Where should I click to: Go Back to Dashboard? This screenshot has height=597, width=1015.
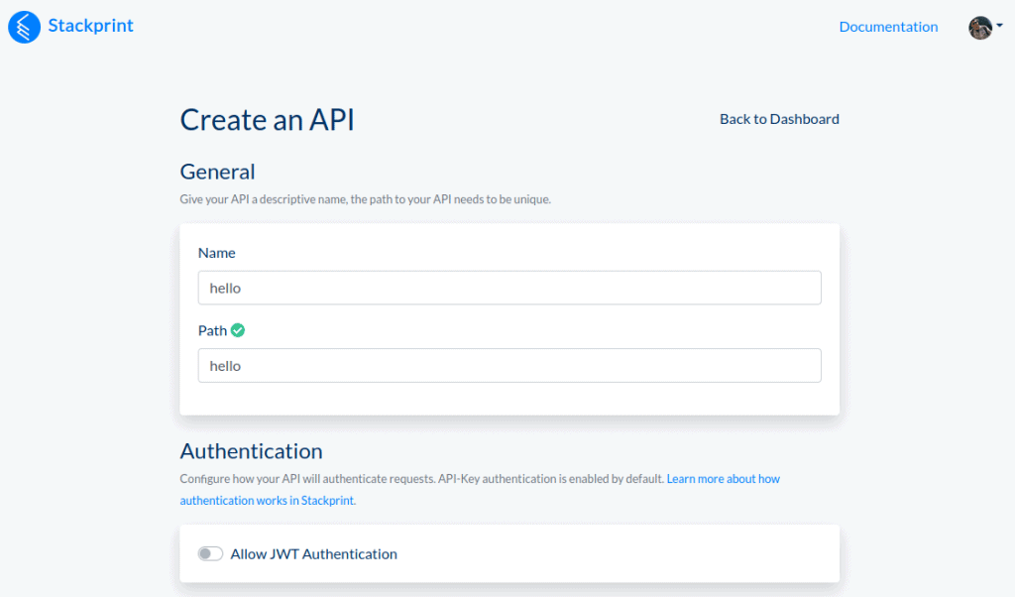[x=779, y=118]
